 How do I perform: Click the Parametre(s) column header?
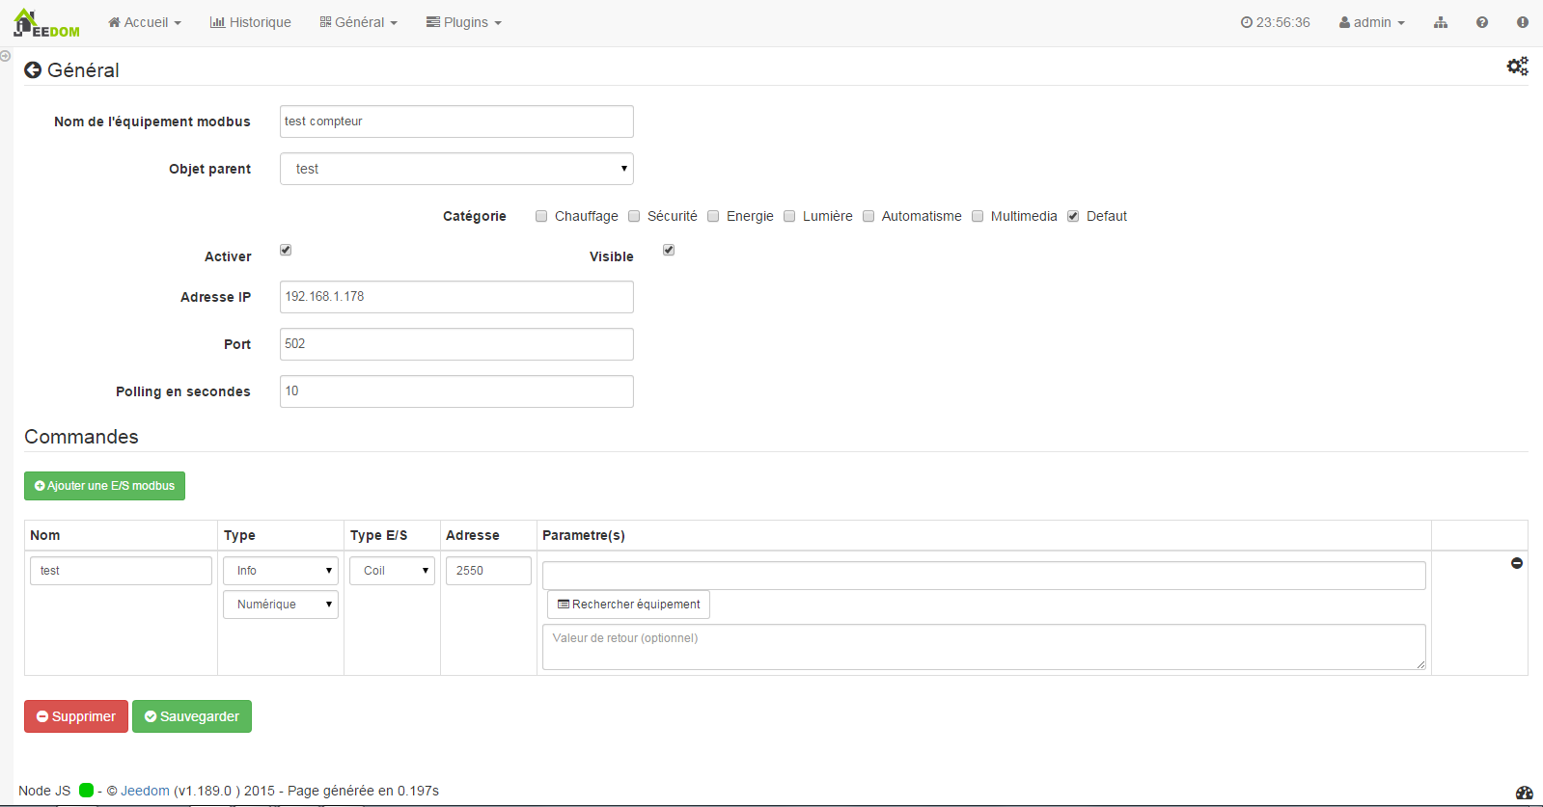[584, 535]
